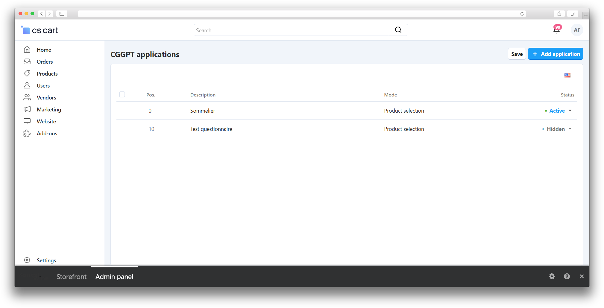Click the cs cart logo

(40, 30)
